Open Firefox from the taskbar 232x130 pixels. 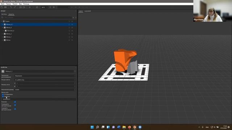click(x=129, y=127)
